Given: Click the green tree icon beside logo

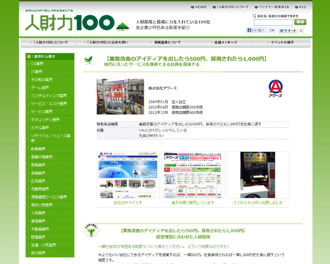Looking at the screenshot, I should pyautogui.click(x=123, y=27).
